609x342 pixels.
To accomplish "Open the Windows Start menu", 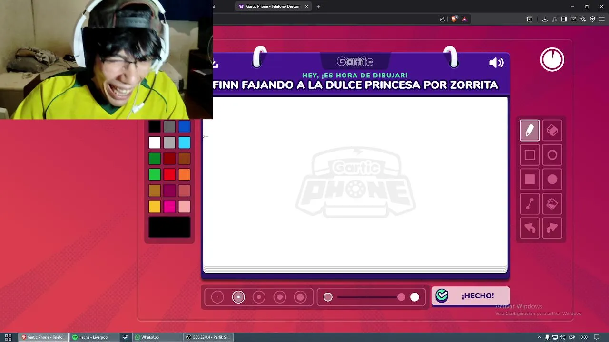I will point(8,337).
